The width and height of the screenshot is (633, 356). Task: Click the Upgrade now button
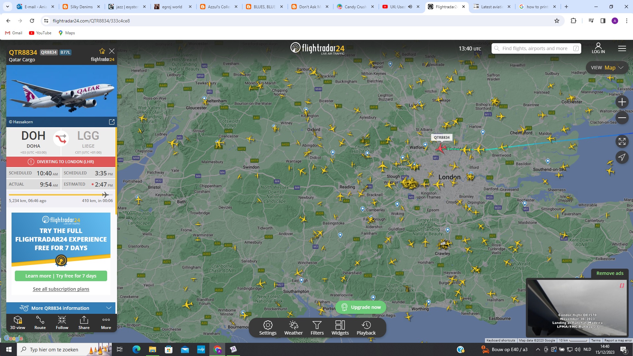(361, 307)
